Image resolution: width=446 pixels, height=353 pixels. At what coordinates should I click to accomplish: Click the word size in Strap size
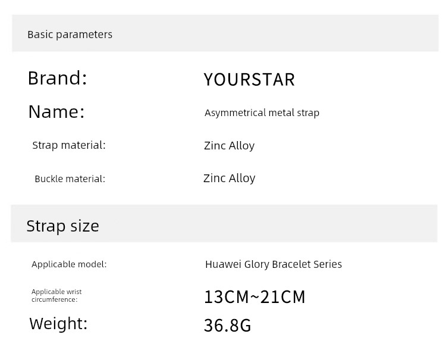click(85, 226)
